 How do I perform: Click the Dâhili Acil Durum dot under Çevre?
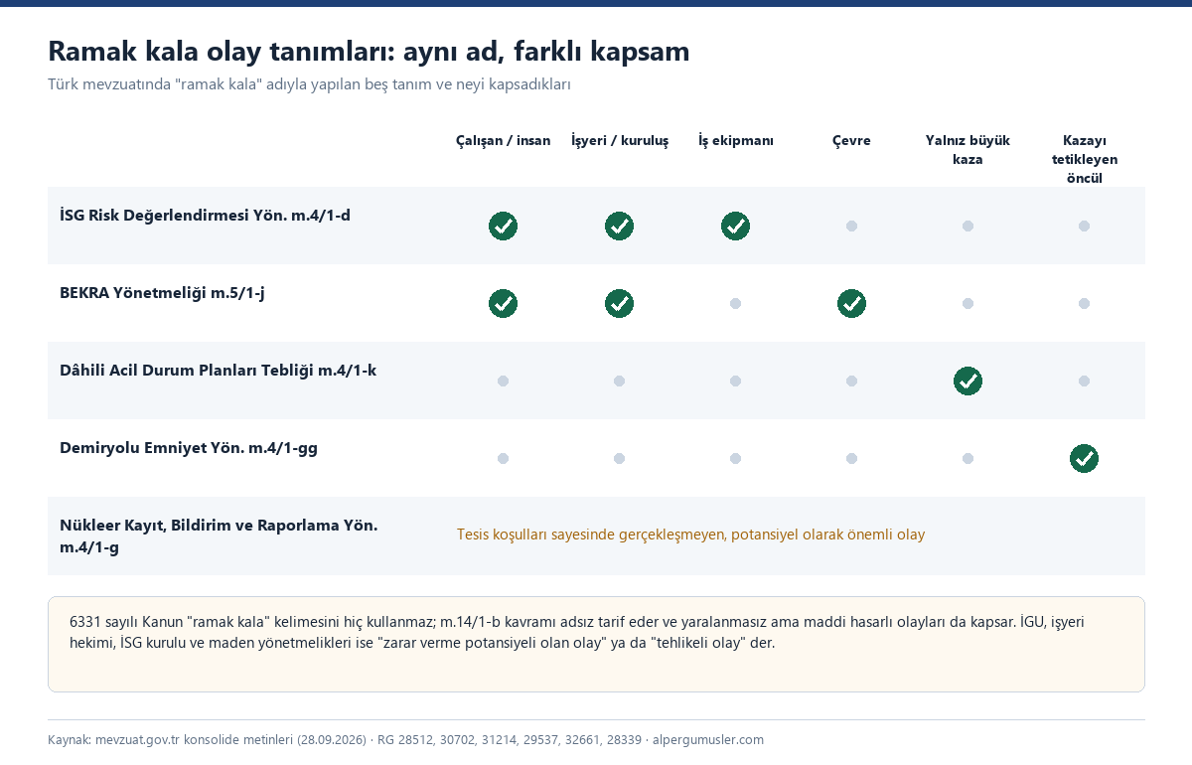(x=851, y=382)
